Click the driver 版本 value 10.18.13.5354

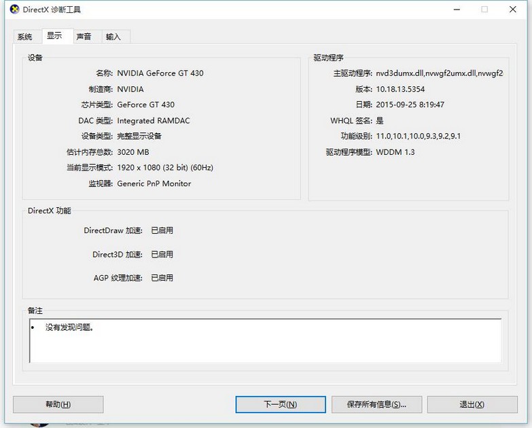(400, 89)
